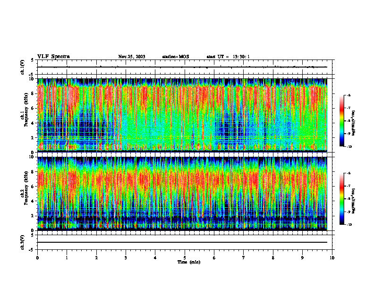Image resolution: width=374 pixels, height=289 pixels.
Task: Click the ch.1 color bar log(PSD) unit label
Action: (354, 123)
